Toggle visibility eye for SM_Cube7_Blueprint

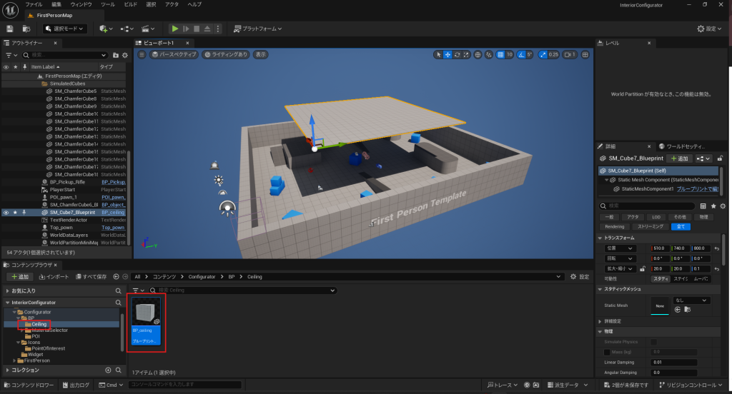[x=6, y=213]
